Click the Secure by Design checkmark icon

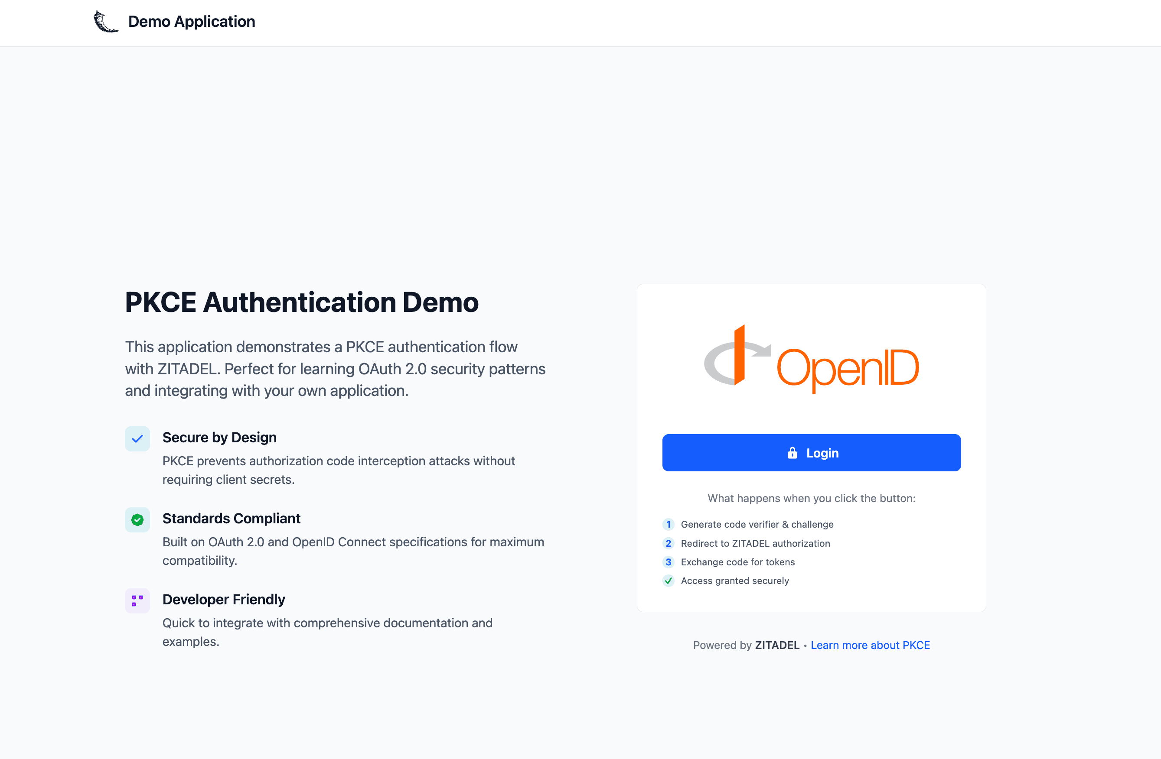click(x=137, y=439)
